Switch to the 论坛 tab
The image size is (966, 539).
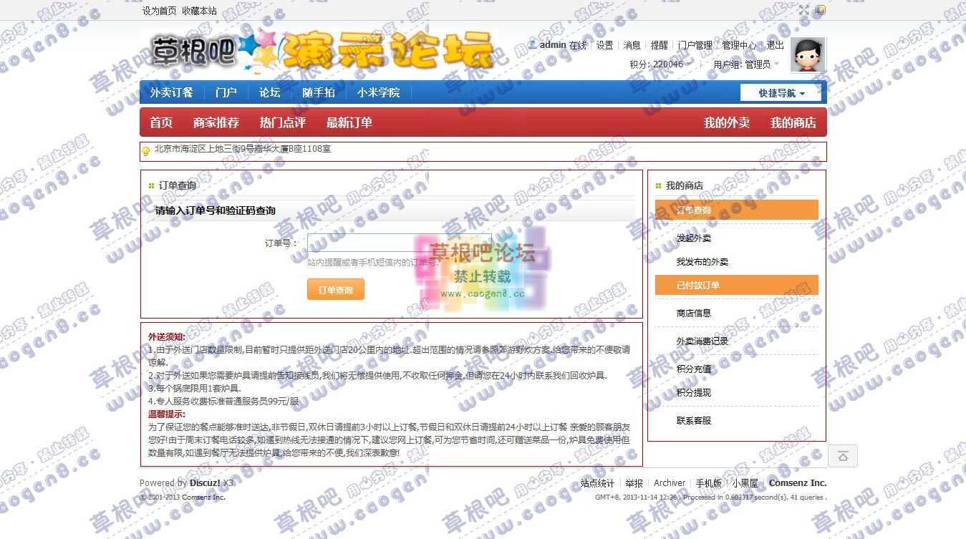click(x=269, y=92)
